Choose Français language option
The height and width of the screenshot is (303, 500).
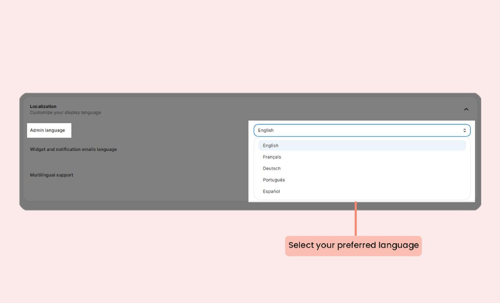(272, 157)
